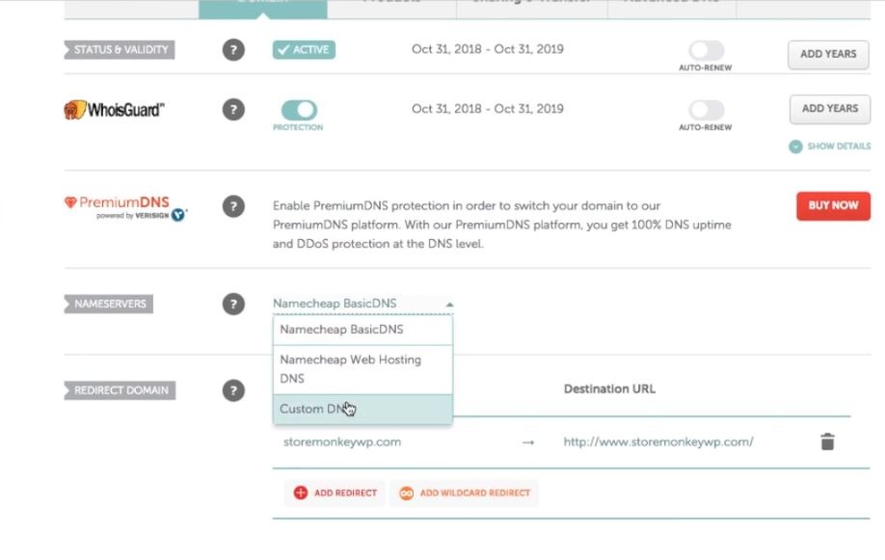The height and width of the screenshot is (560, 885).
Task: Open Nameservers help question mark
Action: 233,305
